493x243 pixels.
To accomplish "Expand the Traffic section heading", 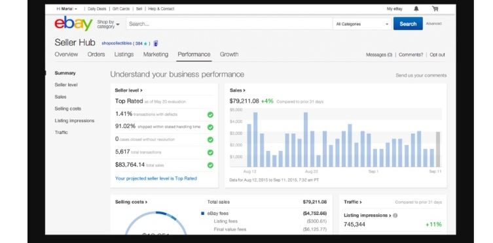I will pyautogui.click(x=353, y=202).
